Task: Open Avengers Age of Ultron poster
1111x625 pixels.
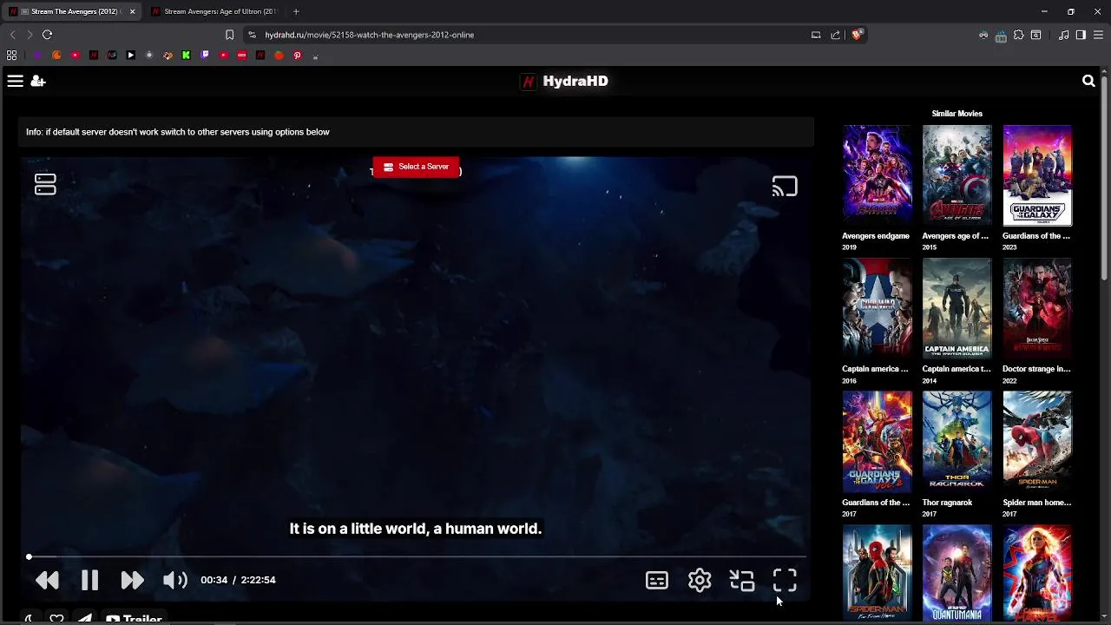Action: coord(957,175)
